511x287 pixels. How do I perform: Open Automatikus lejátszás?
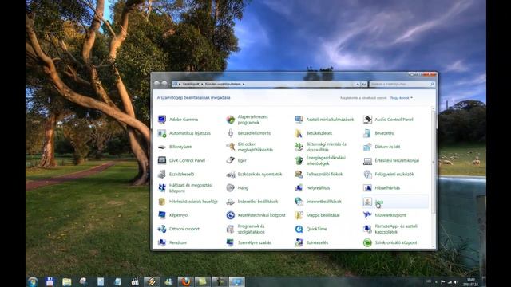pos(184,133)
